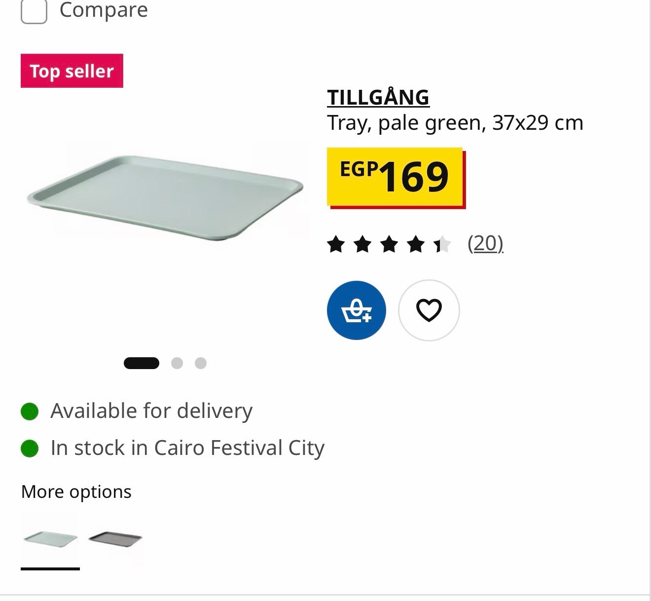Image resolution: width=651 pixels, height=601 pixels.
Task: Add the tray to shopping bag
Action: 357,310
